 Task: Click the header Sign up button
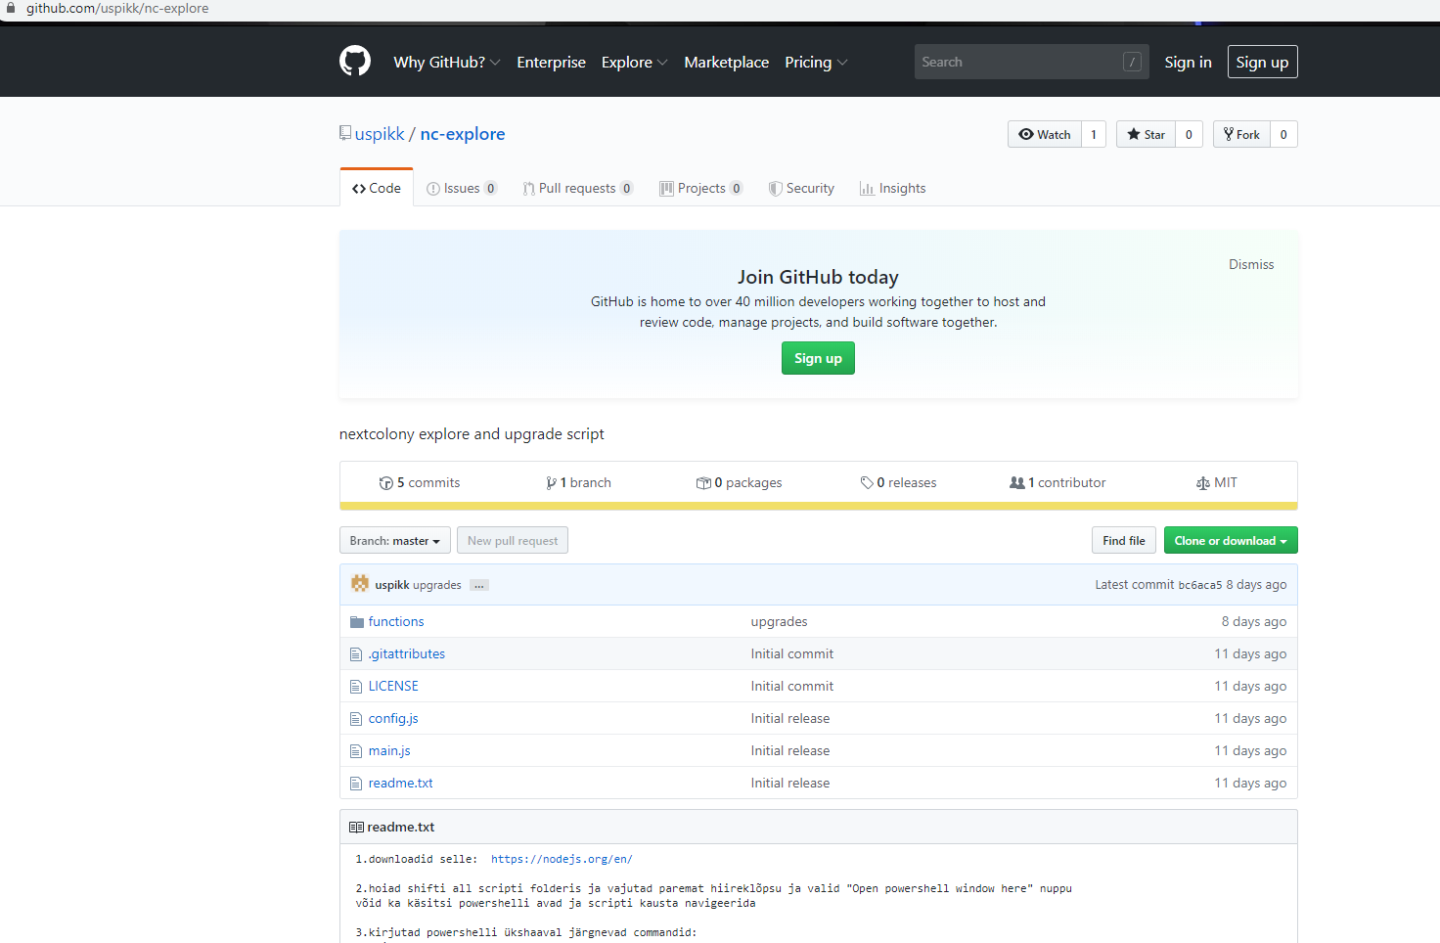1263,62
